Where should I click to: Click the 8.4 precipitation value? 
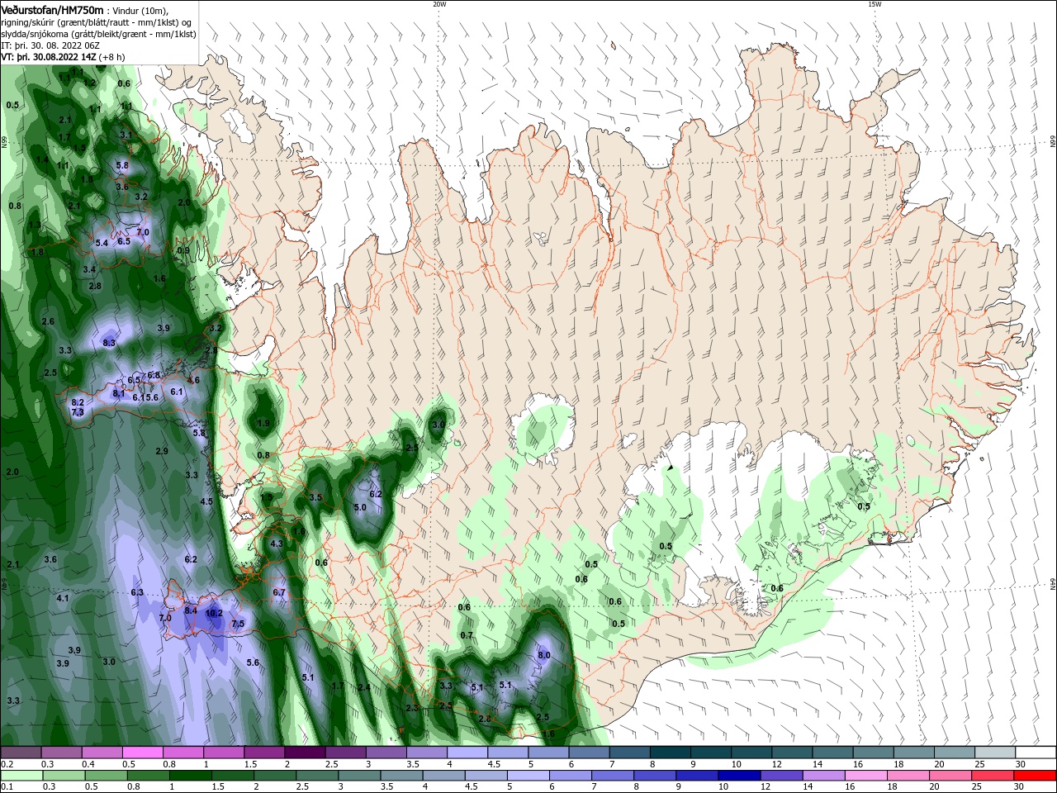(191, 610)
